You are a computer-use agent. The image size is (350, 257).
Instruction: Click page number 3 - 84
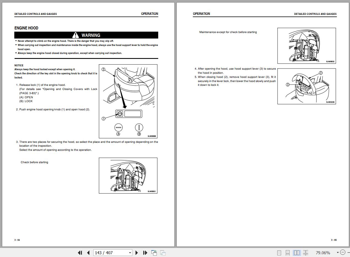coord(17,240)
